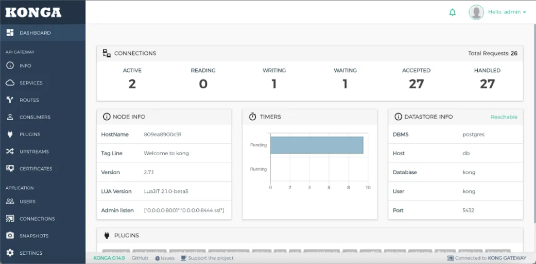
Task: Click the Admin listen addresses value
Action: [x=184, y=210]
